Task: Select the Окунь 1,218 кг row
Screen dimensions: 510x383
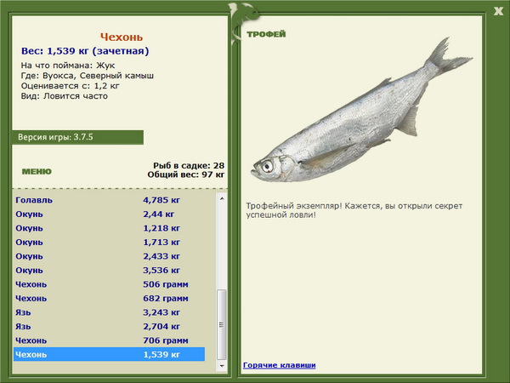Action: tap(110, 228)
